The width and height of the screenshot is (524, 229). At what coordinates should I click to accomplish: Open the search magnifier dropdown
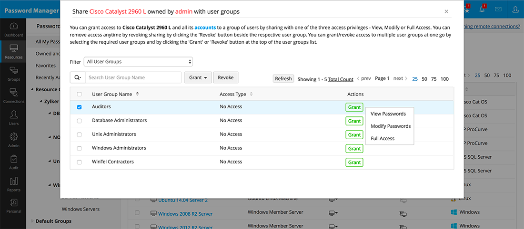point(77,77)
